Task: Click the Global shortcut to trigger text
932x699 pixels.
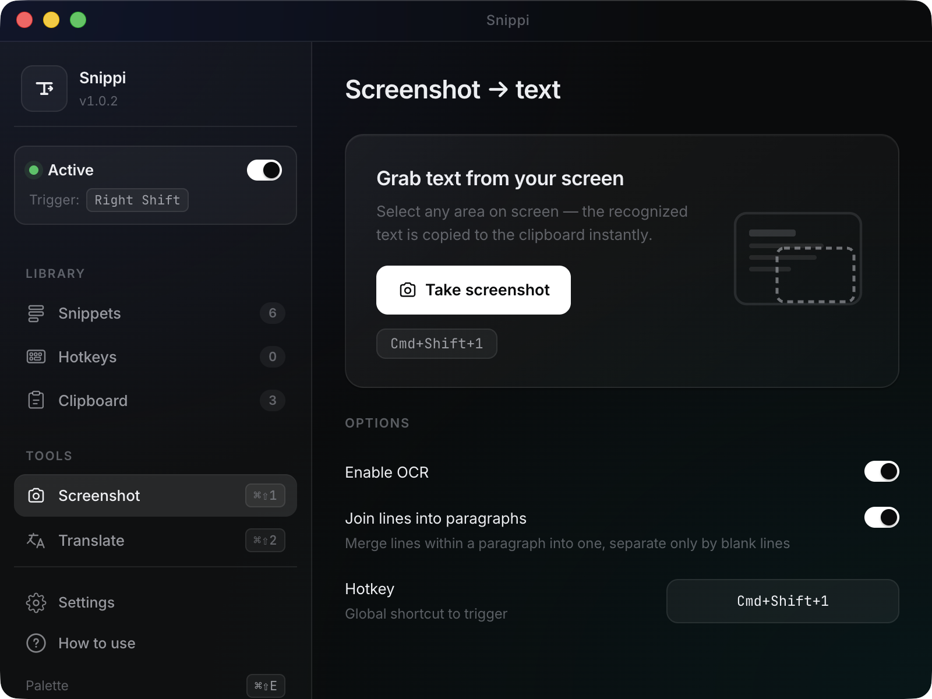Action: [x=426, y=614]
